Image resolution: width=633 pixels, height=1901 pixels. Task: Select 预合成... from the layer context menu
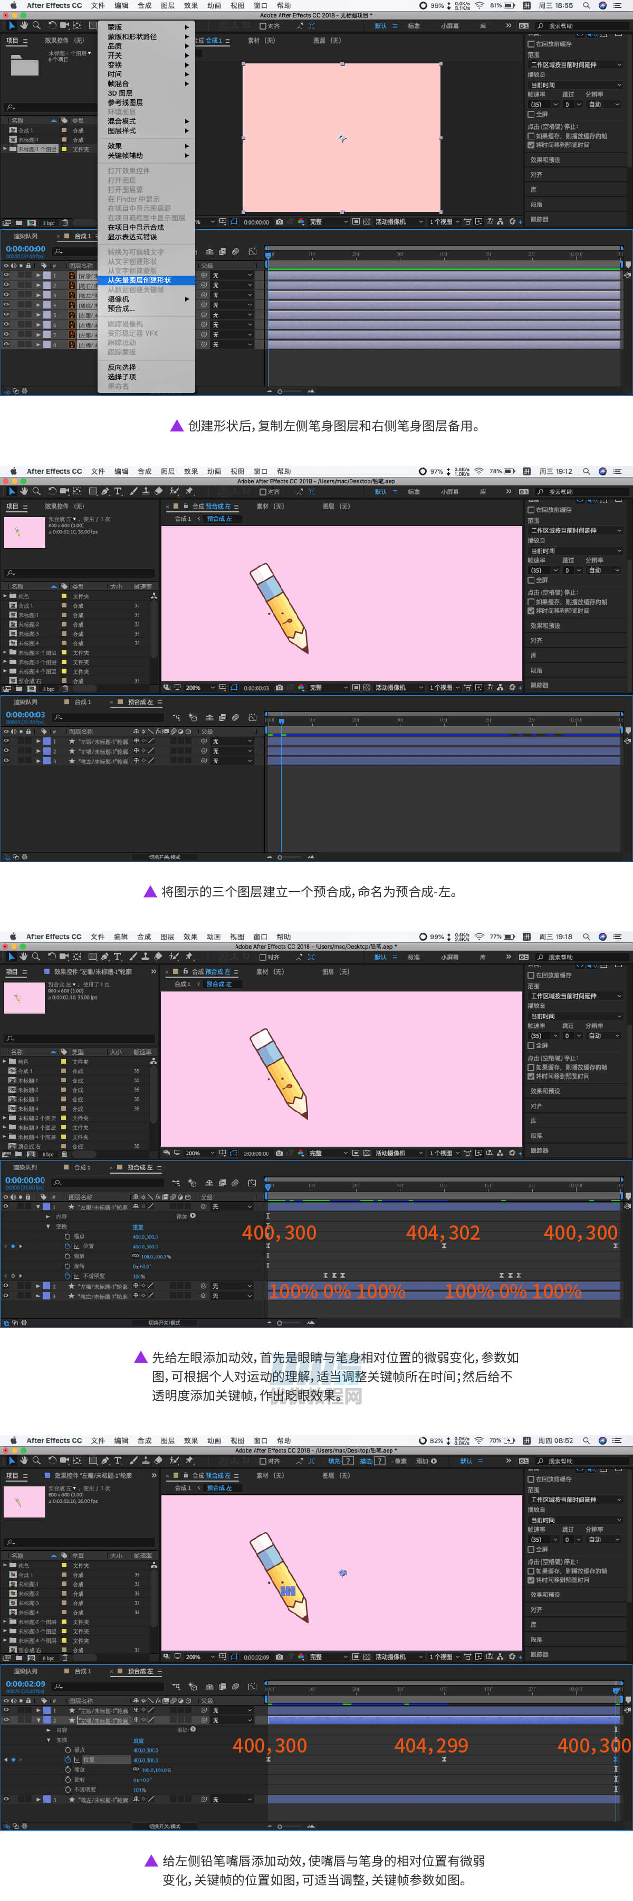click(146, 308)
